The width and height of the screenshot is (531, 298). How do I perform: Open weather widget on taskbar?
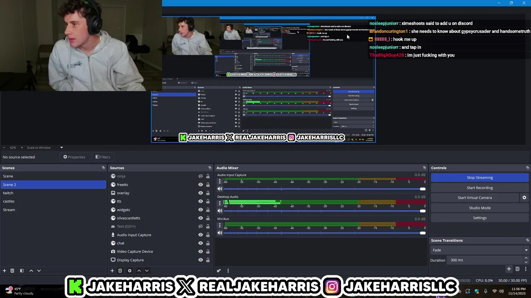pyautogui.click(x=19, y=291)
